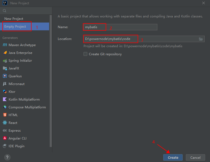
Task: Choose the Quarkus generator icon
Action: tap(5, 76)
